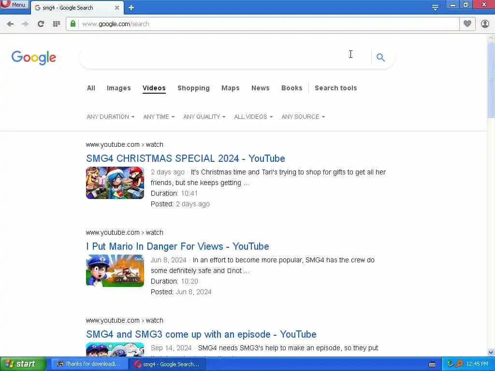Click 'Duration: 10:41' text
The width and height of the screenshot is (495, 371).
point(174,193)
